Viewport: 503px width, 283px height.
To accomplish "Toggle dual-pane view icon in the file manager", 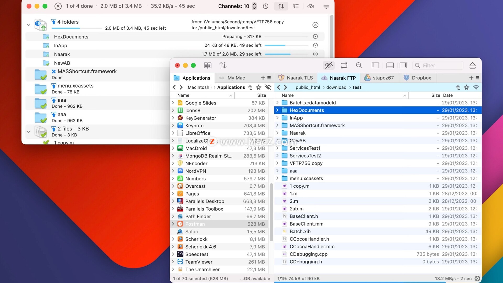I will click(207, 65).
